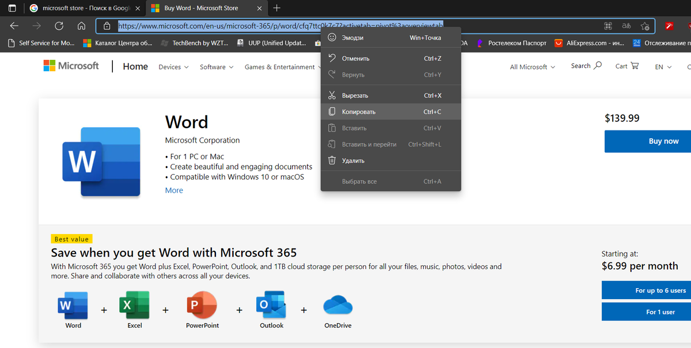The height and width of the screenshot is (348, 691).
Task: Click the large Word product logo
Action: click(x=101, y=162)
